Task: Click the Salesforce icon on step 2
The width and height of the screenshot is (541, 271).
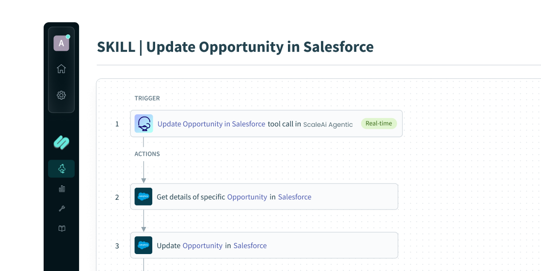Action: 143,196
